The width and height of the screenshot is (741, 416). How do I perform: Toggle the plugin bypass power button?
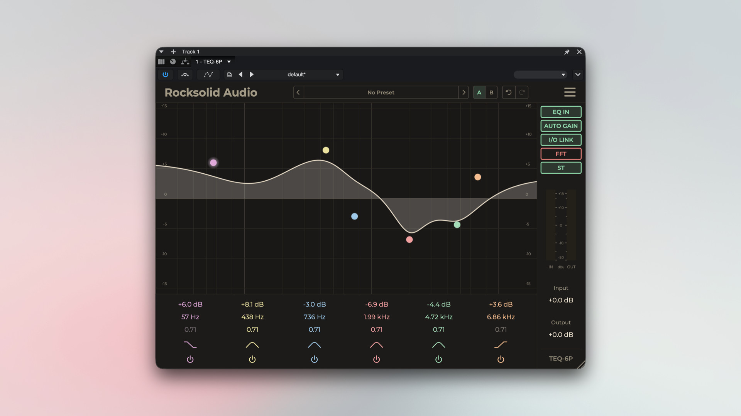pos(165,74)
